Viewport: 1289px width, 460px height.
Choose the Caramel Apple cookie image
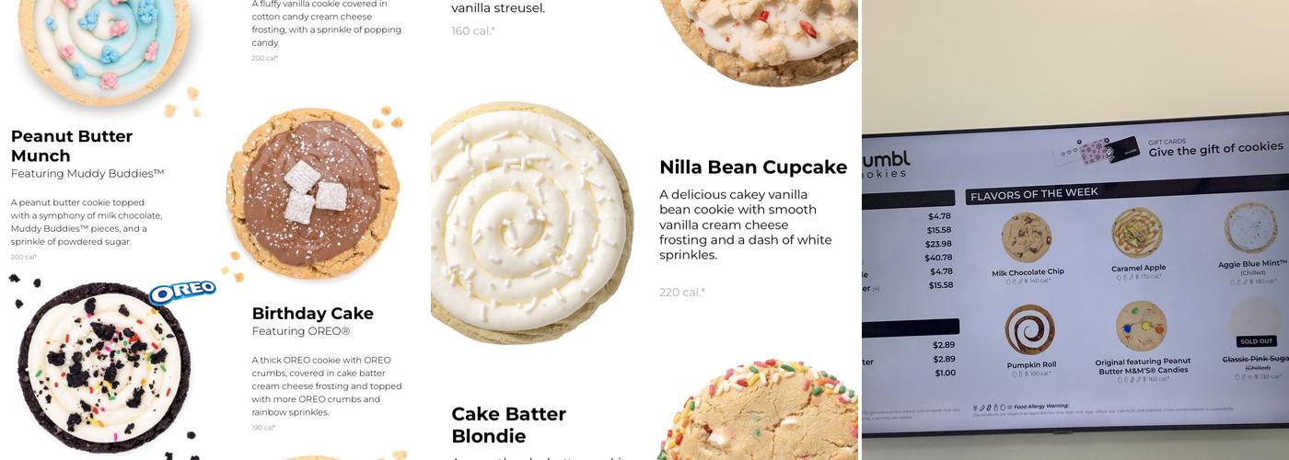1137,233
